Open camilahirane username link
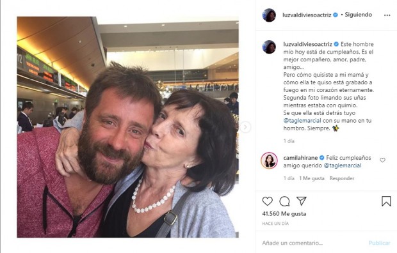 (300, 158)
